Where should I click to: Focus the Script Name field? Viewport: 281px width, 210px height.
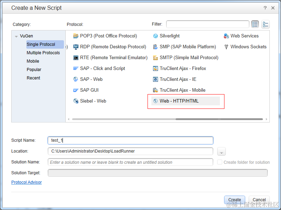point(130,140)
